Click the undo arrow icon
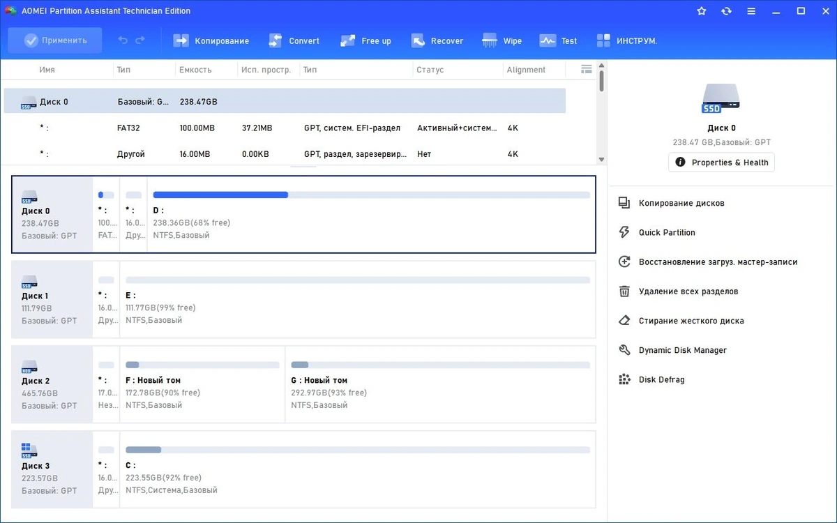Image resolution: width=837 pixels, height=523 pixels. pos(123,40)
